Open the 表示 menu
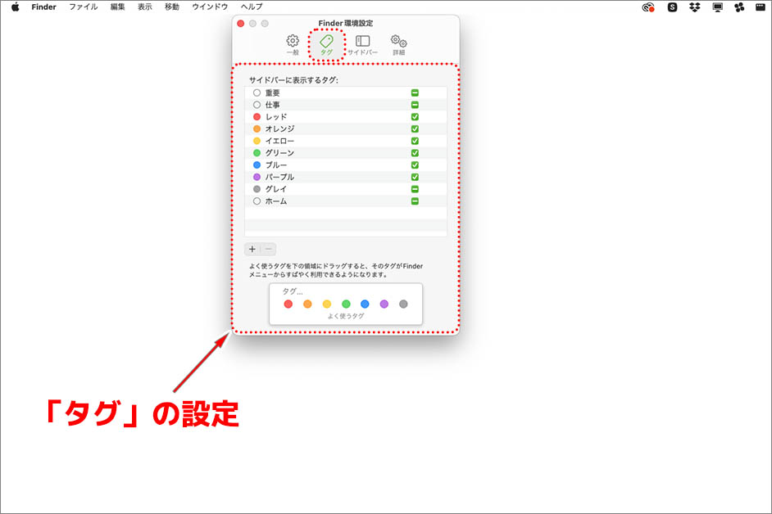 click(x=145, y=7)
